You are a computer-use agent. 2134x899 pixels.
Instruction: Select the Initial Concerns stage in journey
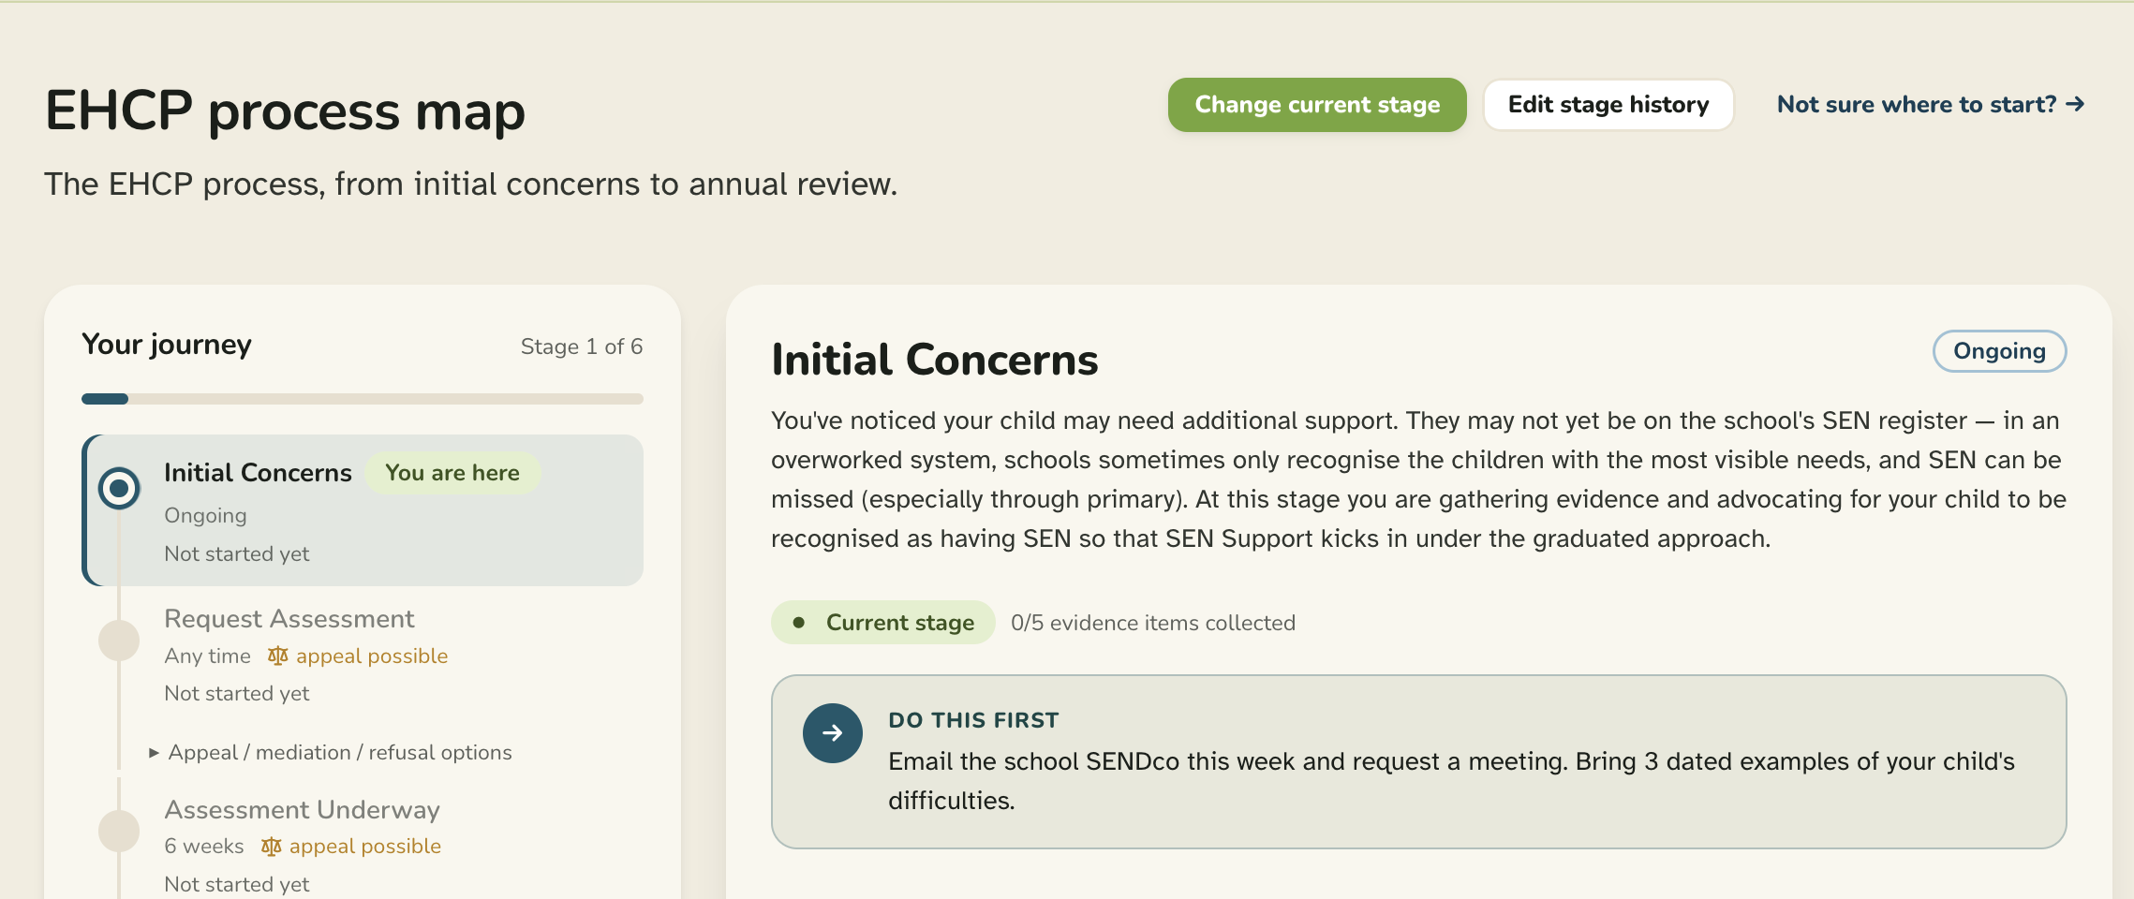(363, 510)
